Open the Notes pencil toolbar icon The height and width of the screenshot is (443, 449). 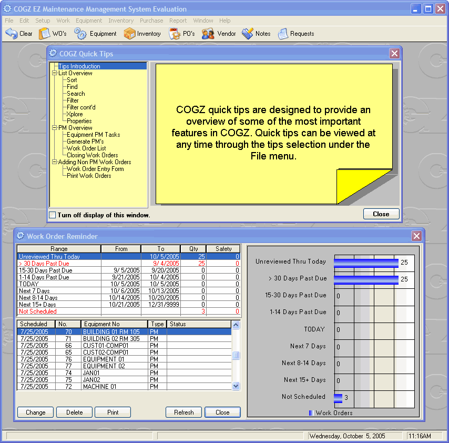[248, 34]
